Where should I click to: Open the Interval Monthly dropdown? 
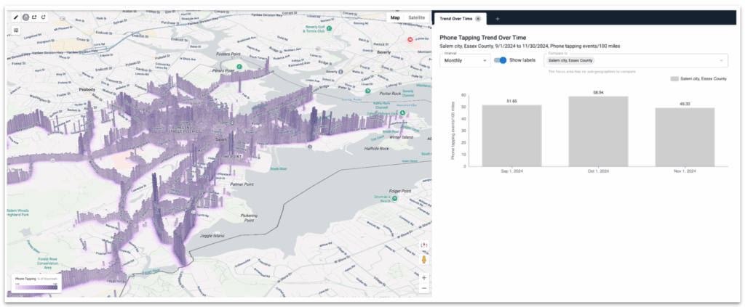[466, 61]
